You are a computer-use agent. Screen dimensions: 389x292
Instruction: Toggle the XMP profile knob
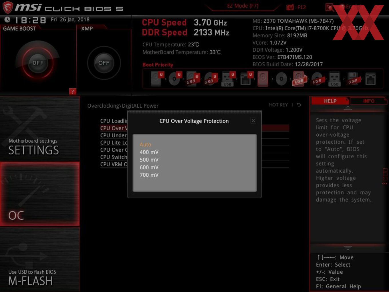[104, 63]
